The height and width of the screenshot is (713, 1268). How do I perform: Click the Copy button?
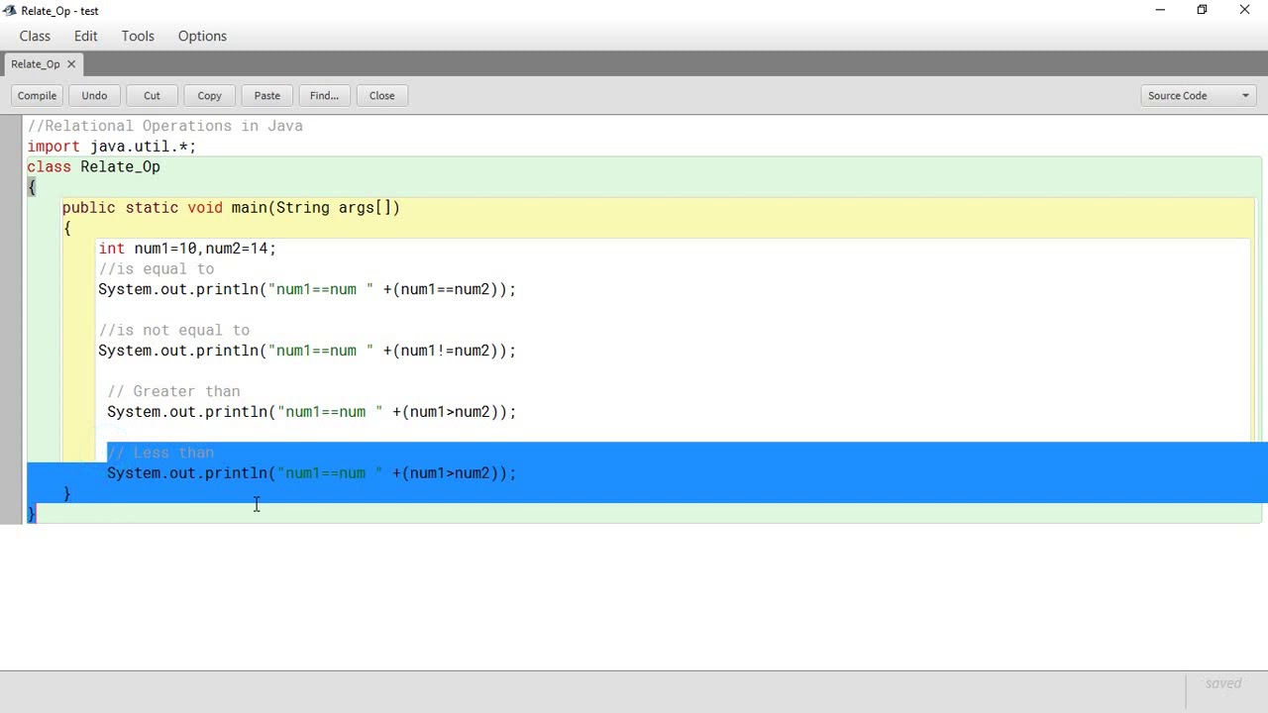coord(209,96)
